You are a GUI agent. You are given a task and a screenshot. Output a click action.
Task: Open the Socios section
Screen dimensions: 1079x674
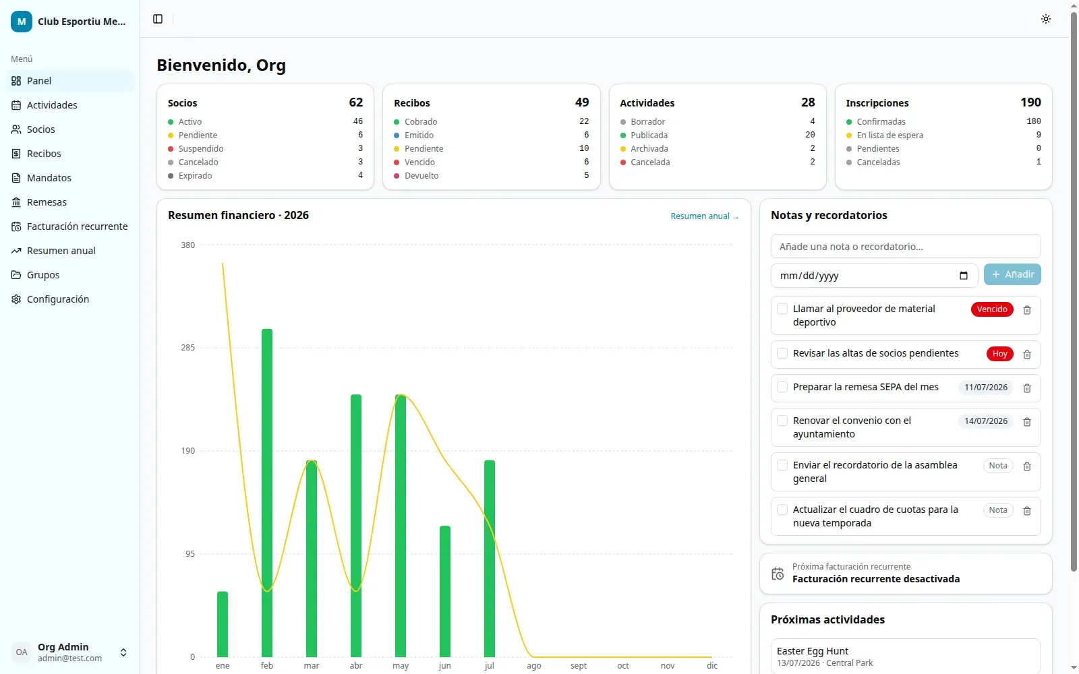[x=70, y=129]
